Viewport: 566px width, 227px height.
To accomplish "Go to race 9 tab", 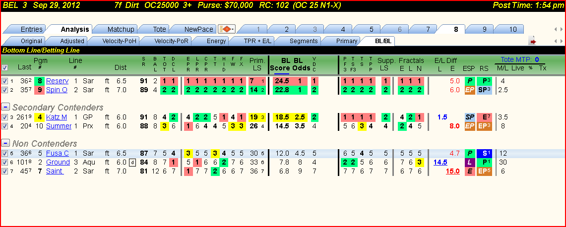I will 485,29.
